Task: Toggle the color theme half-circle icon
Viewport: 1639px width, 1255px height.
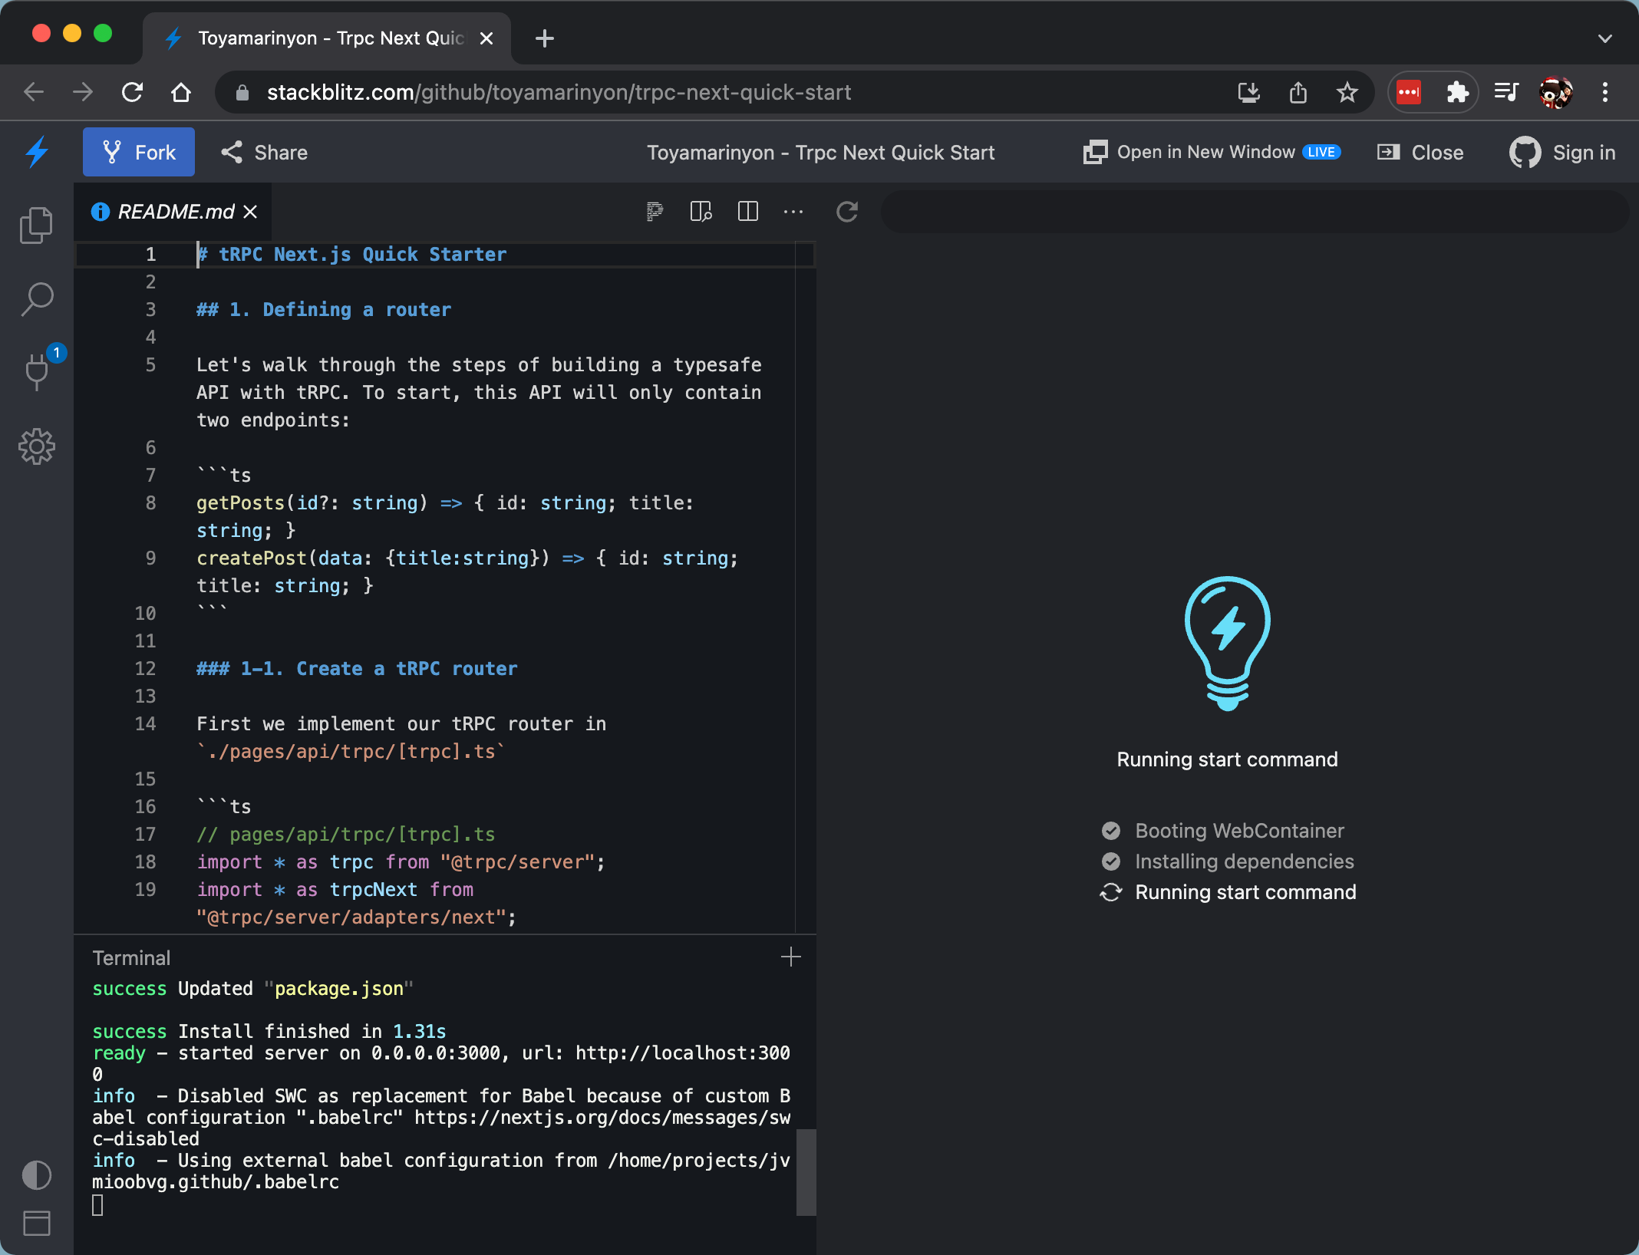Action: [x=36, y=1174]
